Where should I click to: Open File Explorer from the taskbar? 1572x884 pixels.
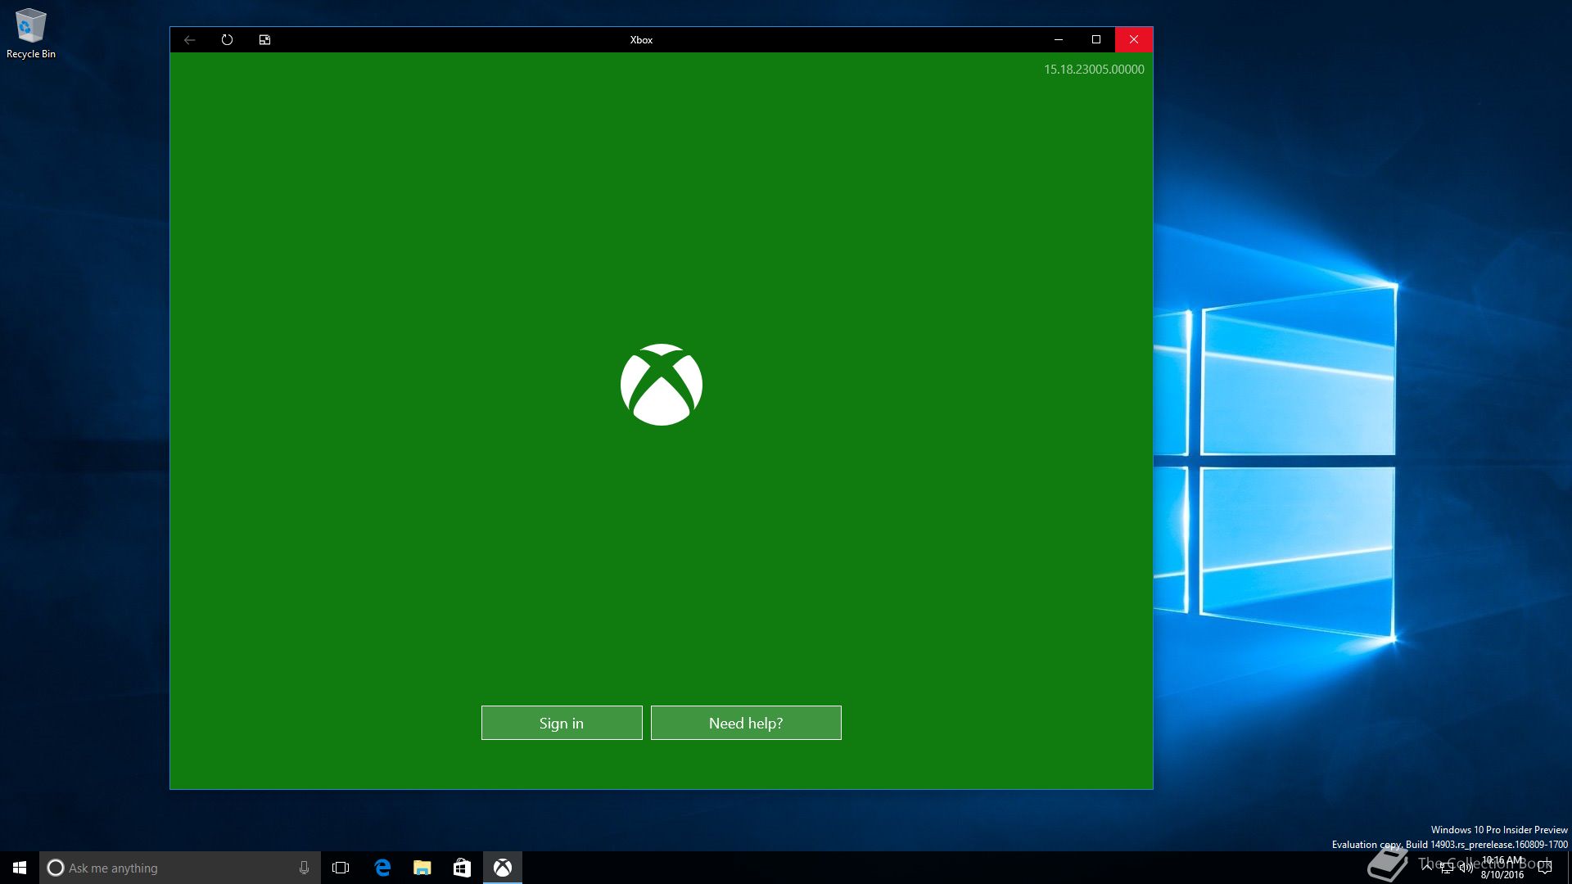click(x=422, y=868)
